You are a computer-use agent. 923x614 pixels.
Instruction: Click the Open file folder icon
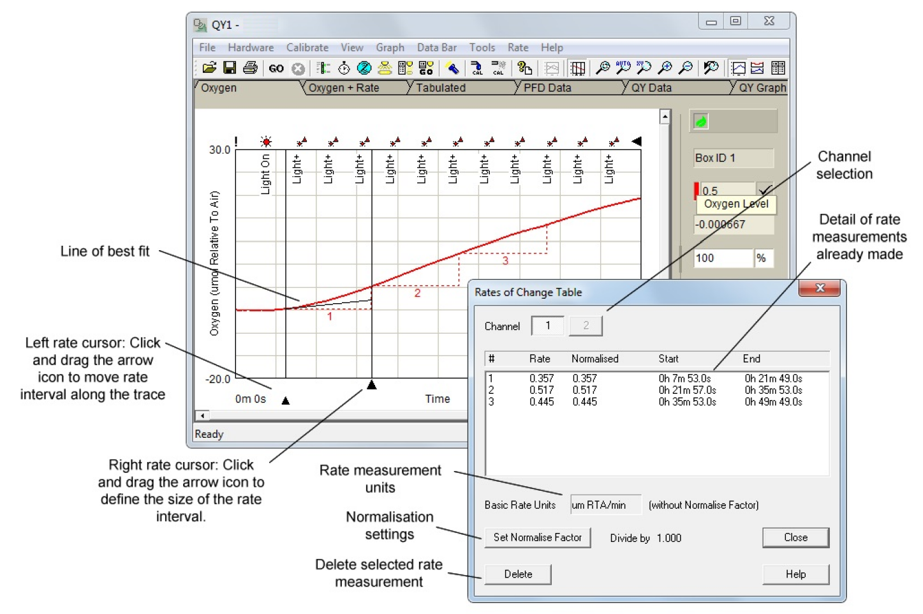209,68
